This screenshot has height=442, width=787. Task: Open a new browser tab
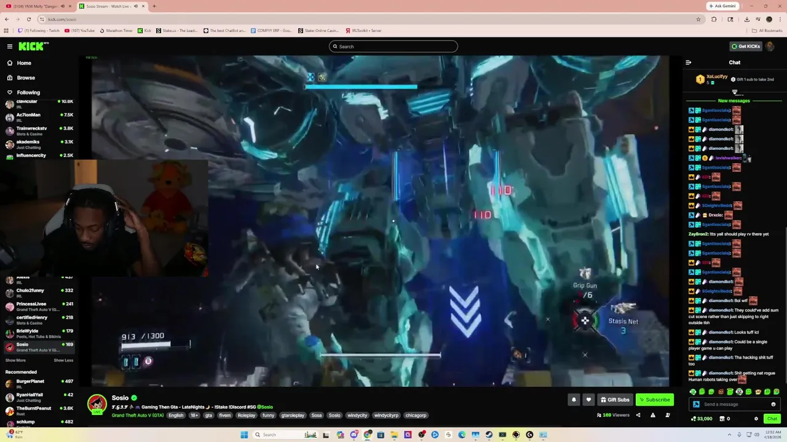pos(154,6)
